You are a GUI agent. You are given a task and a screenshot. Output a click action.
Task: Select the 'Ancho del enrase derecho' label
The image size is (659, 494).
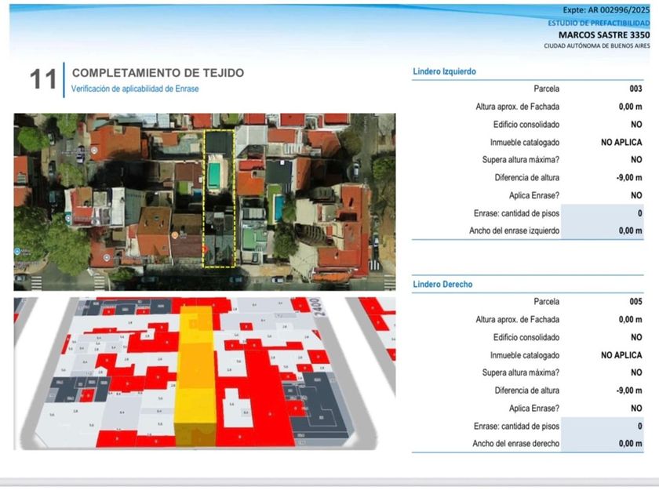[x=515, y=444]
